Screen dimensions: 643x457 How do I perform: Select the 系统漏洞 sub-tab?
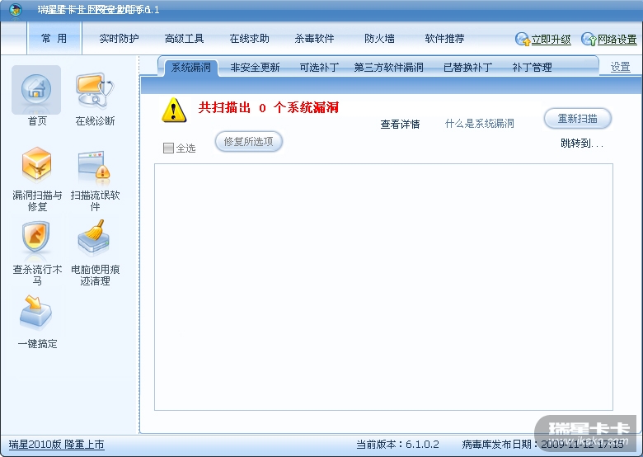(x=191, y=68)
